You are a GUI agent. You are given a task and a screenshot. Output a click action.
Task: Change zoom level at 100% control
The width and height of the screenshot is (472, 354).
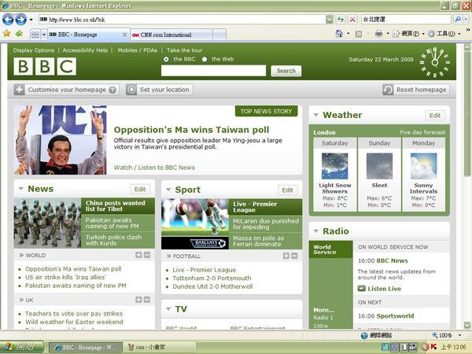(446, 335)
